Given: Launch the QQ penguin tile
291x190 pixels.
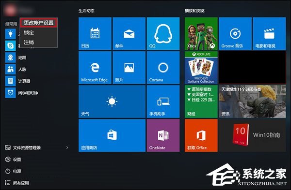Looking at the screenshot, I should [x=163, y=34].
